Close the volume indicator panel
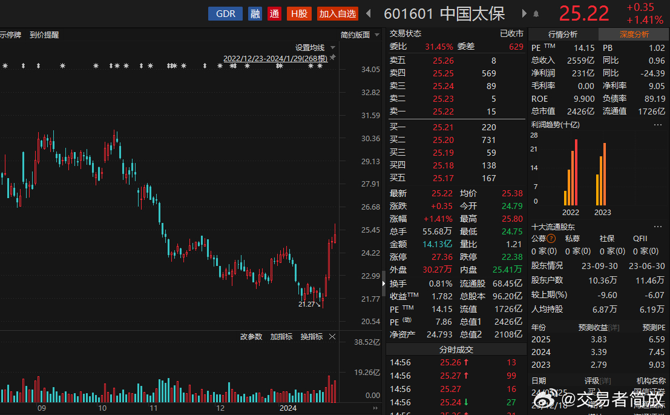 (332, 337)
